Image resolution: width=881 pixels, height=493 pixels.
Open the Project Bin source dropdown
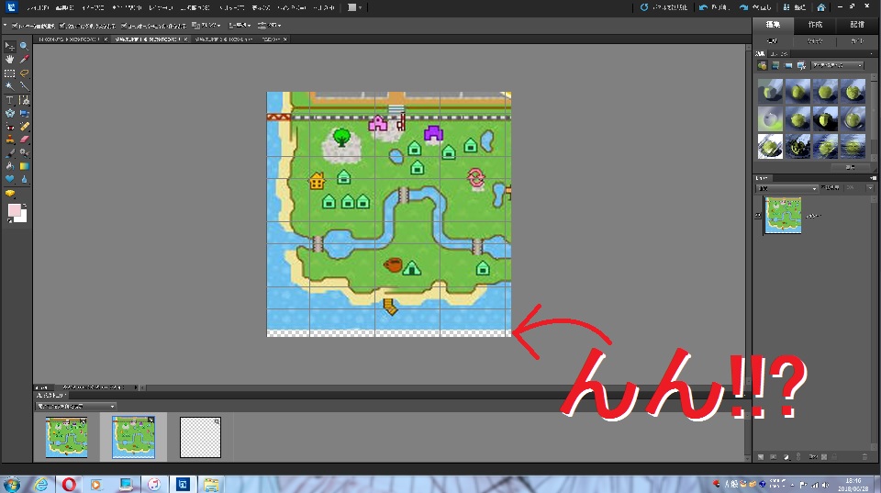(76, 406)
